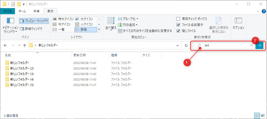Open the 並べ替え sort dropdown
267x119 pixels.
[111, 24]
